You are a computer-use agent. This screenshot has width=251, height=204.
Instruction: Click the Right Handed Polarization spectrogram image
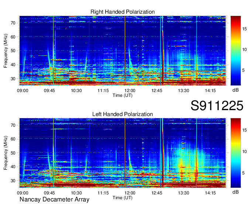point(123,51)
